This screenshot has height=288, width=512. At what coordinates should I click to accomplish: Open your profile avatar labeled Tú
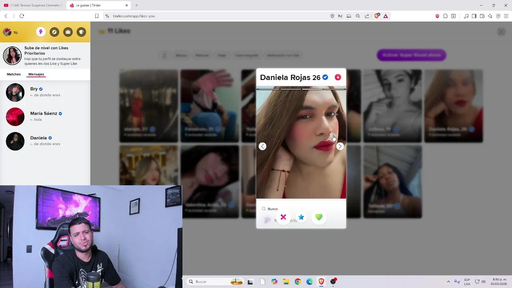coord(7,32)
